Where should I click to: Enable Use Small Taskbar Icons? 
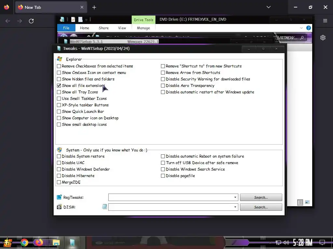pos(59,99)
